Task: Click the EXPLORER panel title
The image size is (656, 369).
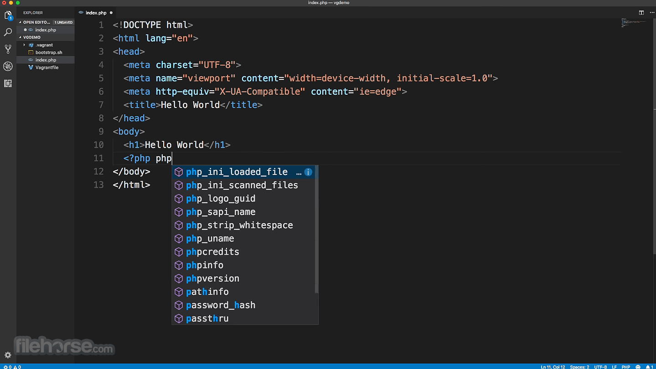Action: click(x=33, y=13)
